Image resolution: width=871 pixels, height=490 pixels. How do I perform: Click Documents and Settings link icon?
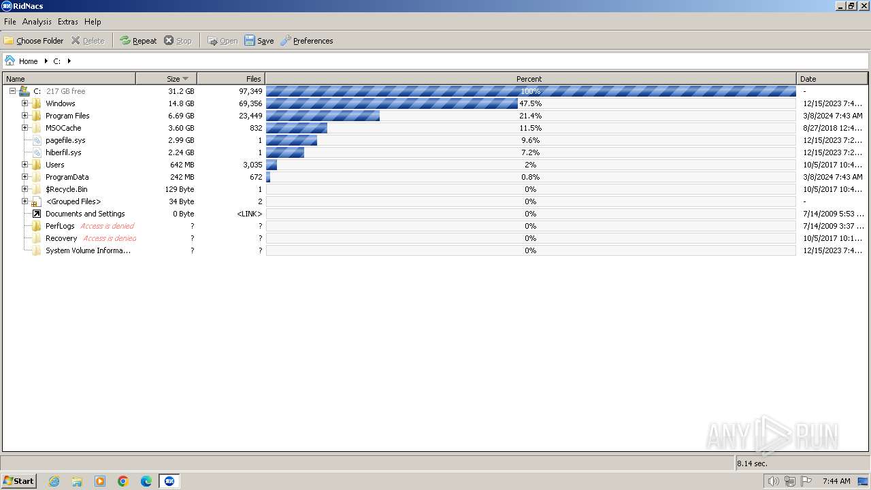click(x=37, y=214)
